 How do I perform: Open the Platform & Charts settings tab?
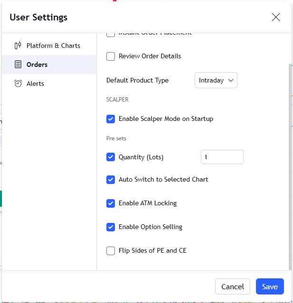53,46
